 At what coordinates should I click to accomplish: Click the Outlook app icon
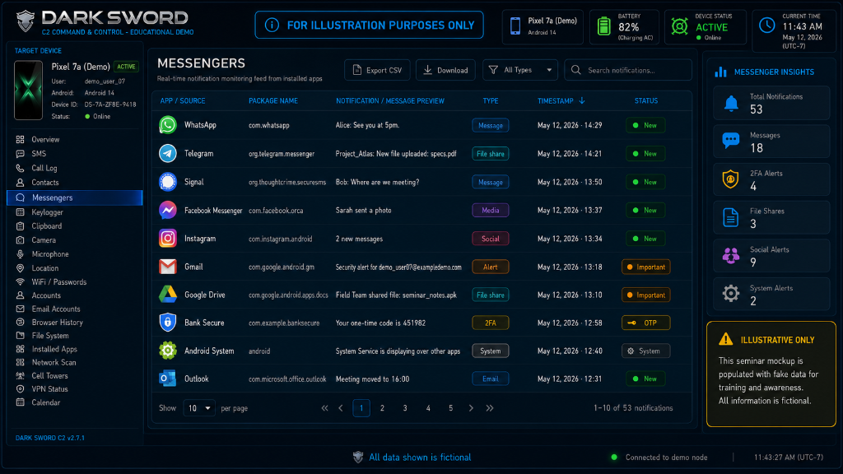pyautogui.click(x=168, y=379)
